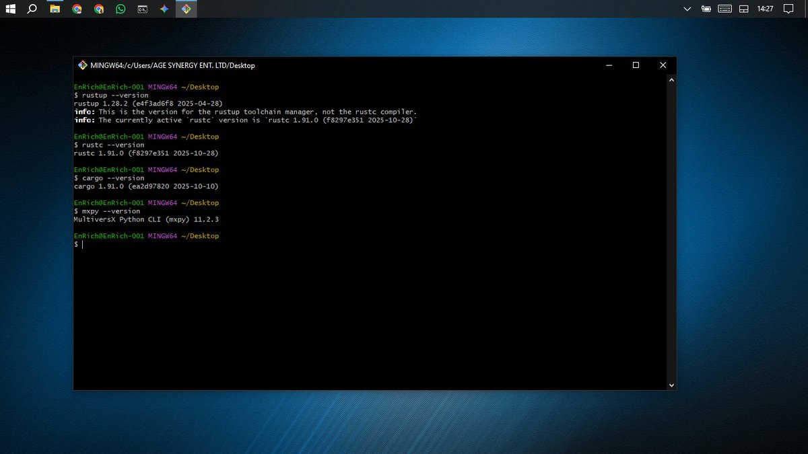Open the Windows Start menu

[x=9, y=9]
